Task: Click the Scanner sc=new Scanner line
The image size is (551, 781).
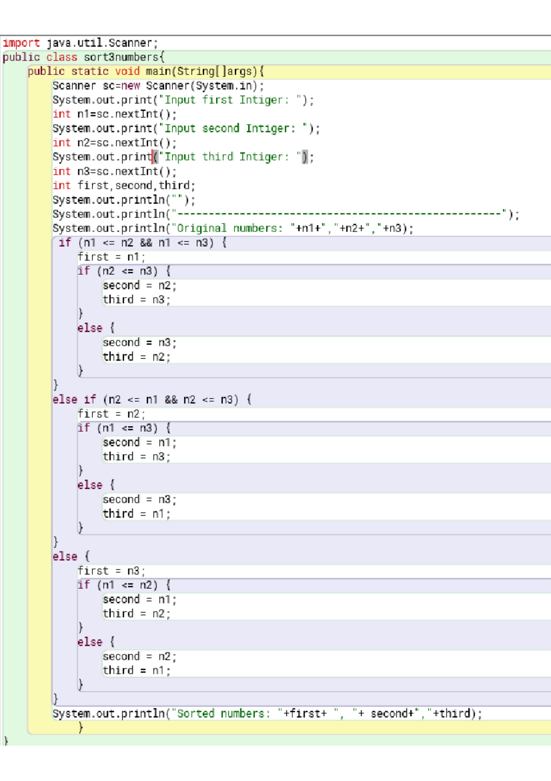Action: point(158,86)
